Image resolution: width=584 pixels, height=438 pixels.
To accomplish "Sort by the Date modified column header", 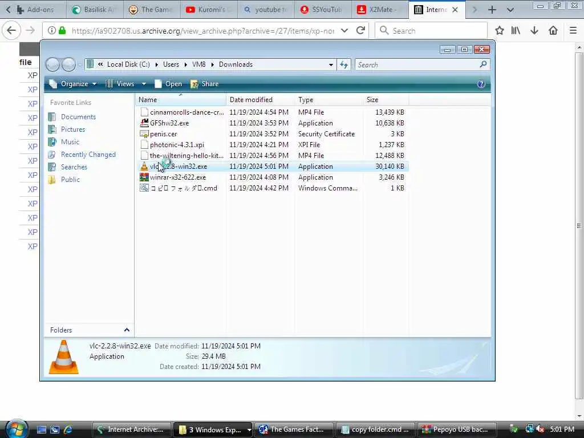I will (x=260, y=100).
